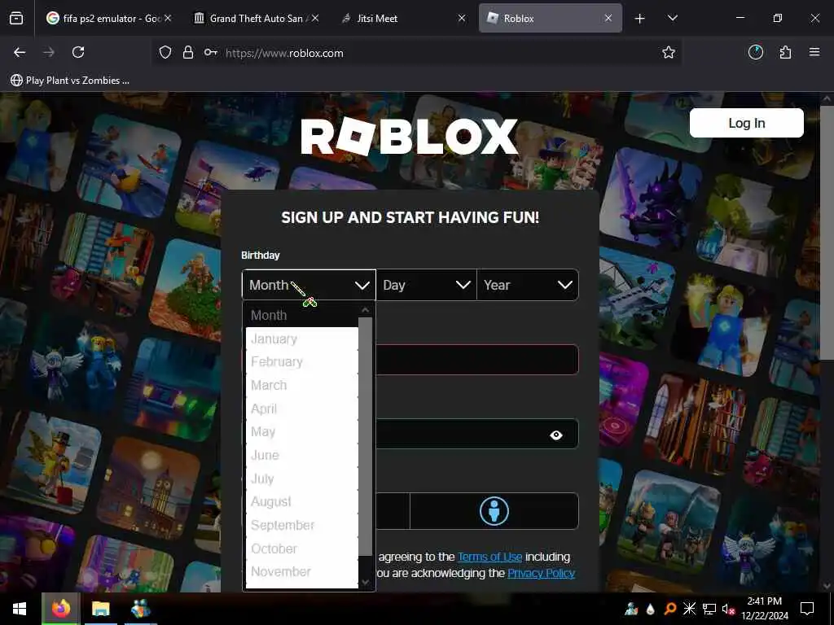The height and width of the screenshot is (625, 834).
Task: Choose January from month list
Action: pos(301,339)
